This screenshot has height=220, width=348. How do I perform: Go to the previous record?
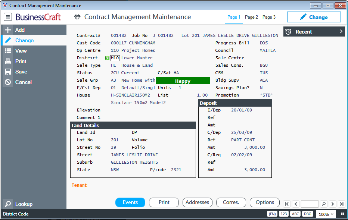(296, 204)
